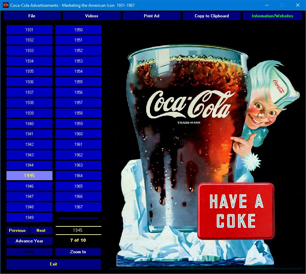Exit the application with Exit button
306x274 pixels.
(53, 264)
